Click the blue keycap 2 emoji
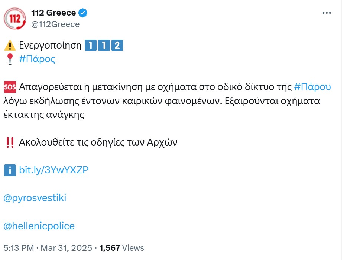The height and width of the screenshot is (260, 347). (117, 46)
